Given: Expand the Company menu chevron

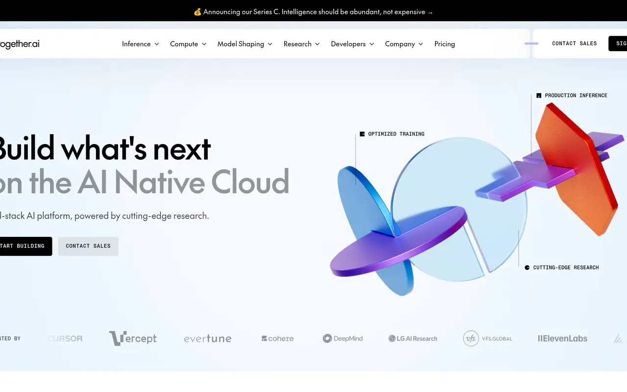Looking at the screenshot, I should pos(421,44).
